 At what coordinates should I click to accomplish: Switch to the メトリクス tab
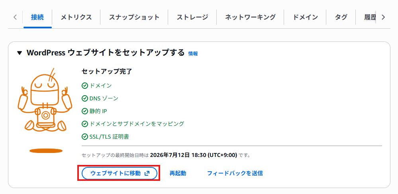(76, 17)
